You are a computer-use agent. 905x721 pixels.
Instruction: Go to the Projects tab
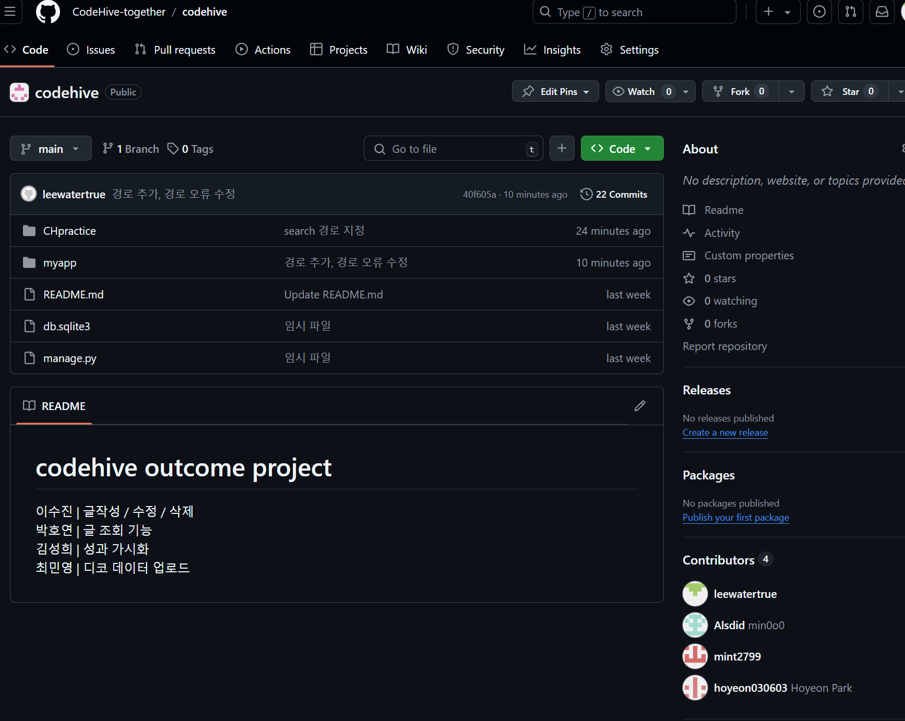click(339, 50)
